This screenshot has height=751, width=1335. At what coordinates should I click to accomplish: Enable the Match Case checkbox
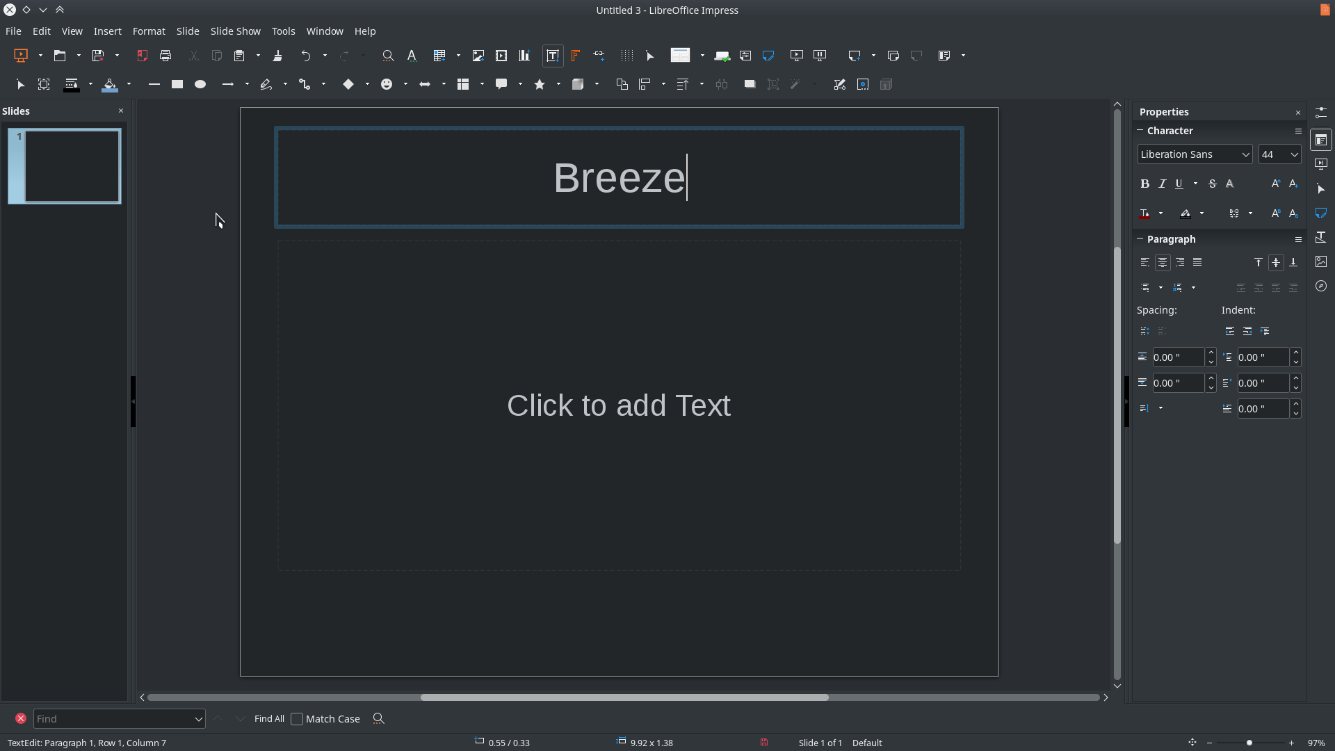click(297, 719)
